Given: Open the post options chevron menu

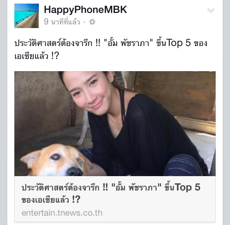Looking at the screenshot, I should pos(211,10).
